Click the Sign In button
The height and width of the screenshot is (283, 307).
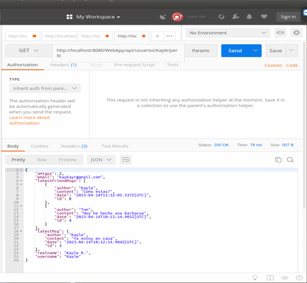point(288,17)
